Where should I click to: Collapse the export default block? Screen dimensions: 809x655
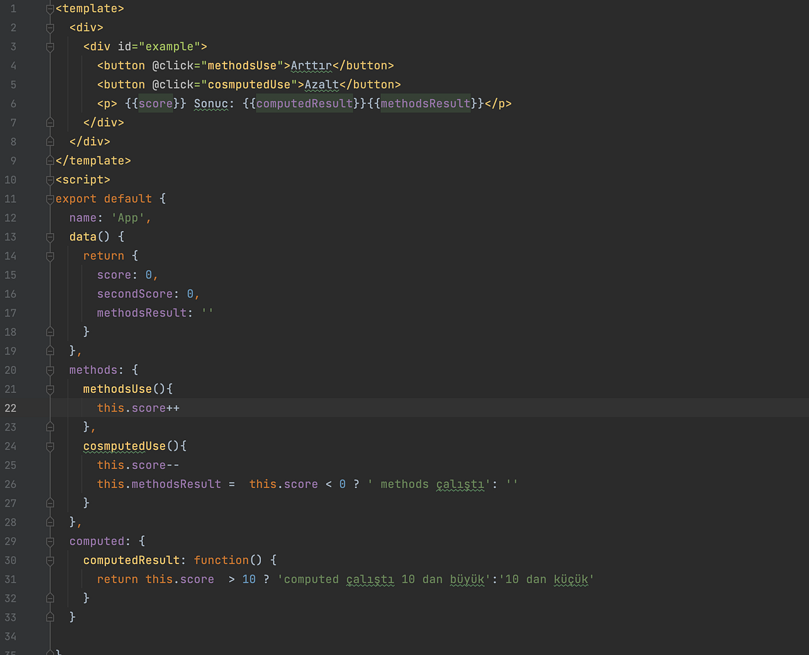(x=49, y=198)
